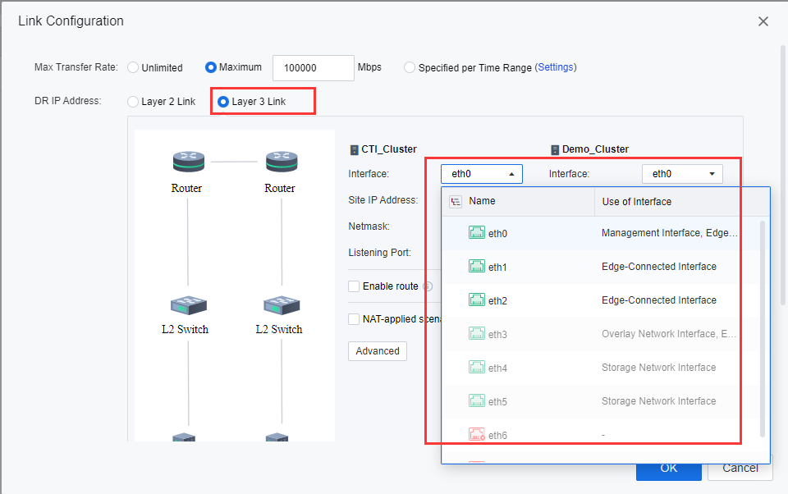Click the eth0 interface icon in list

coord(476,233)
